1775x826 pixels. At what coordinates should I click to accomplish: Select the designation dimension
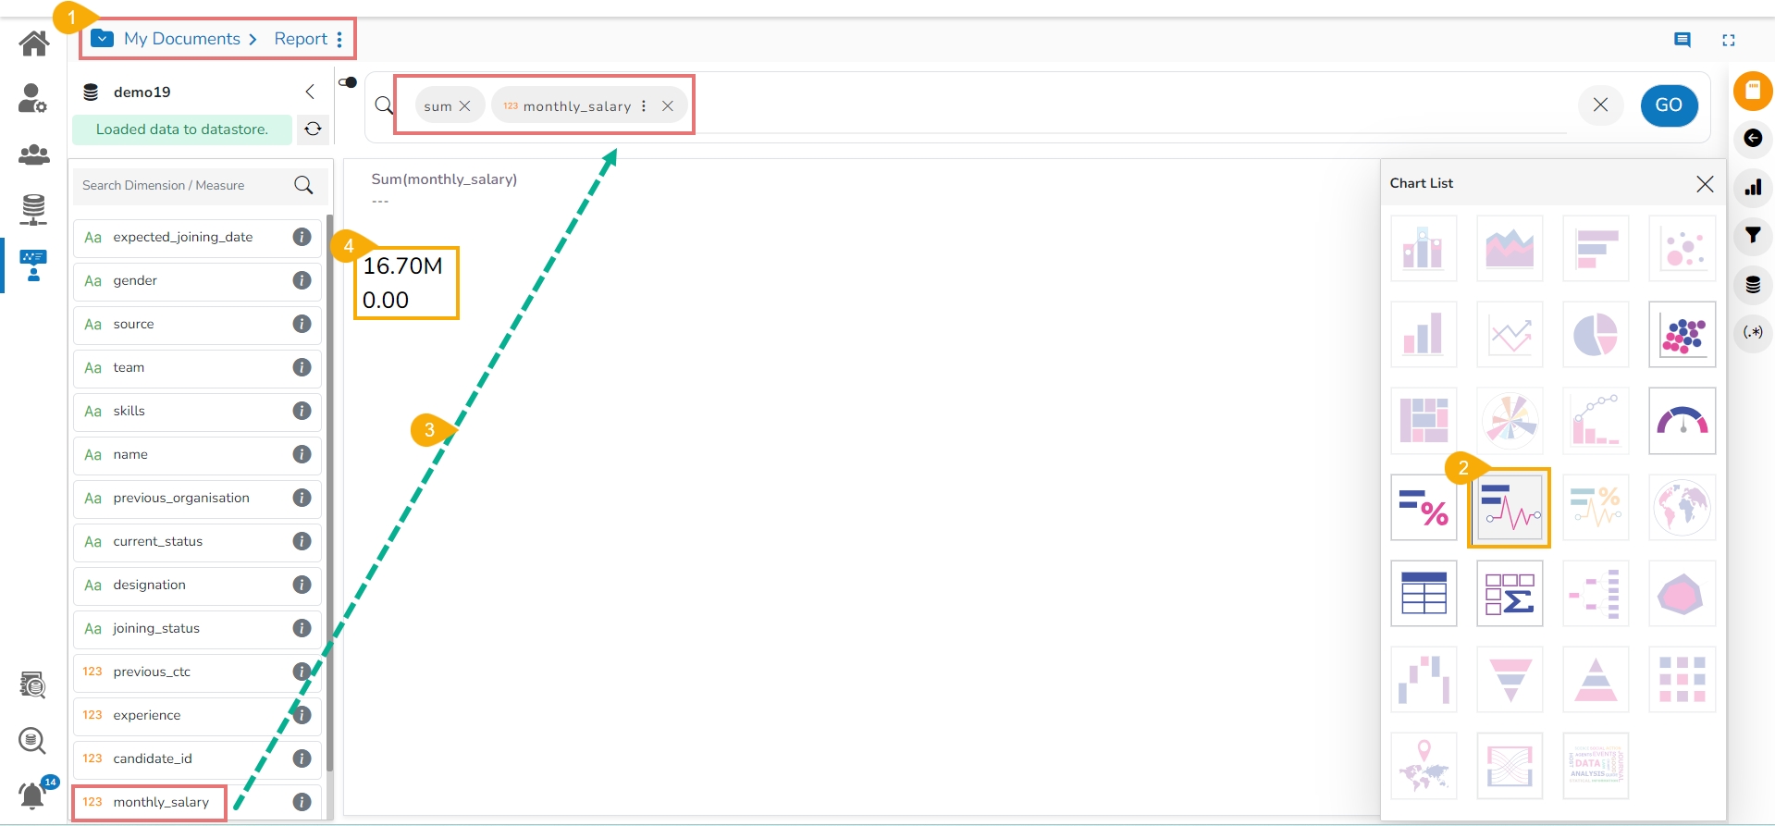(197, 585)
